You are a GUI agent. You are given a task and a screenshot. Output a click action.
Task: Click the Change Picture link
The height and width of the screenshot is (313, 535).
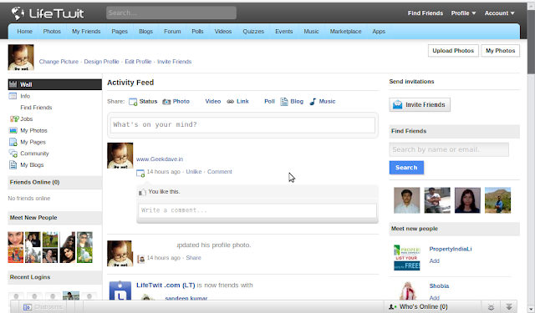(59, 62)
